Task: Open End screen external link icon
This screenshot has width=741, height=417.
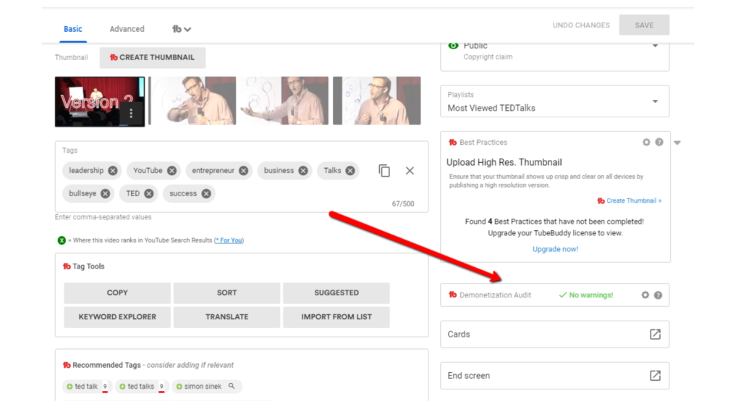Action: click(655, 376)
